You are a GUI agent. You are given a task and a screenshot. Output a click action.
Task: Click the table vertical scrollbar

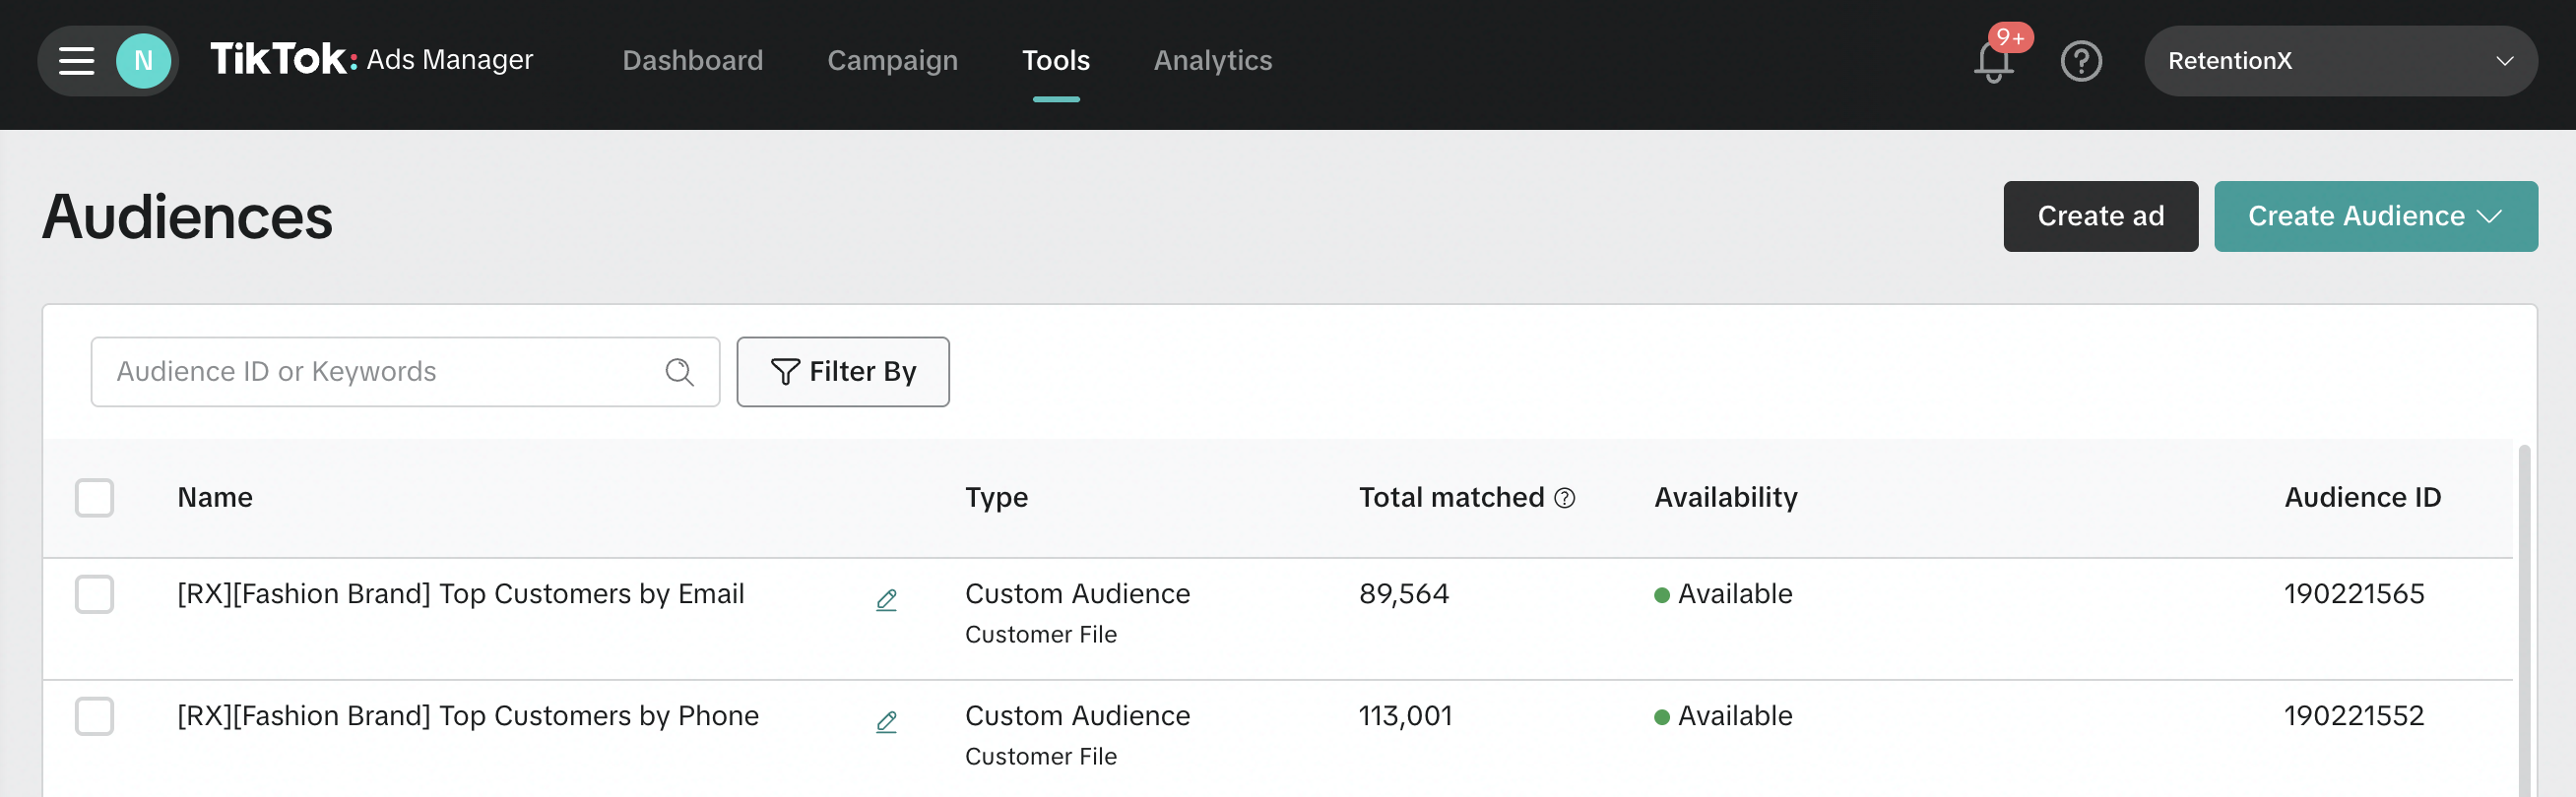2523,619
